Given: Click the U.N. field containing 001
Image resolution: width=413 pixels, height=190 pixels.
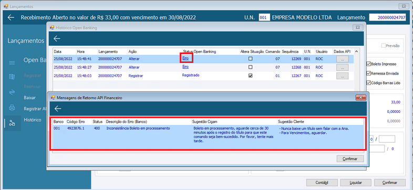Looking at the screenshot, I should tap(264, 17).
